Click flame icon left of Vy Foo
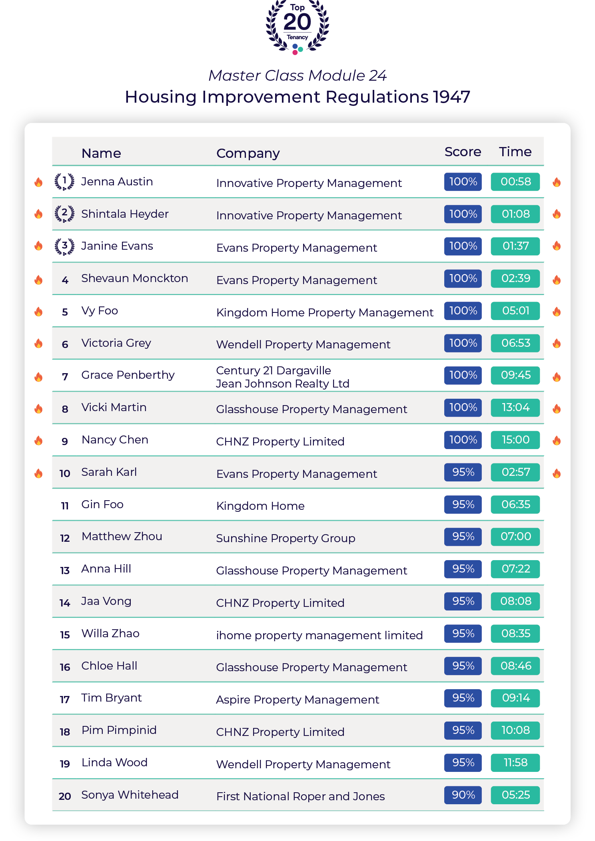Image resolution: width=595 pixels, height=841 pixels. (x=38, y=312)
